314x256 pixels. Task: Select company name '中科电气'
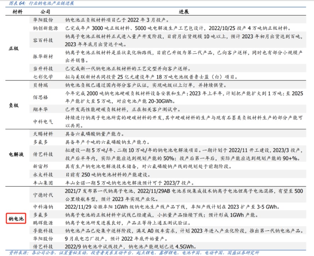click(43, 122)
